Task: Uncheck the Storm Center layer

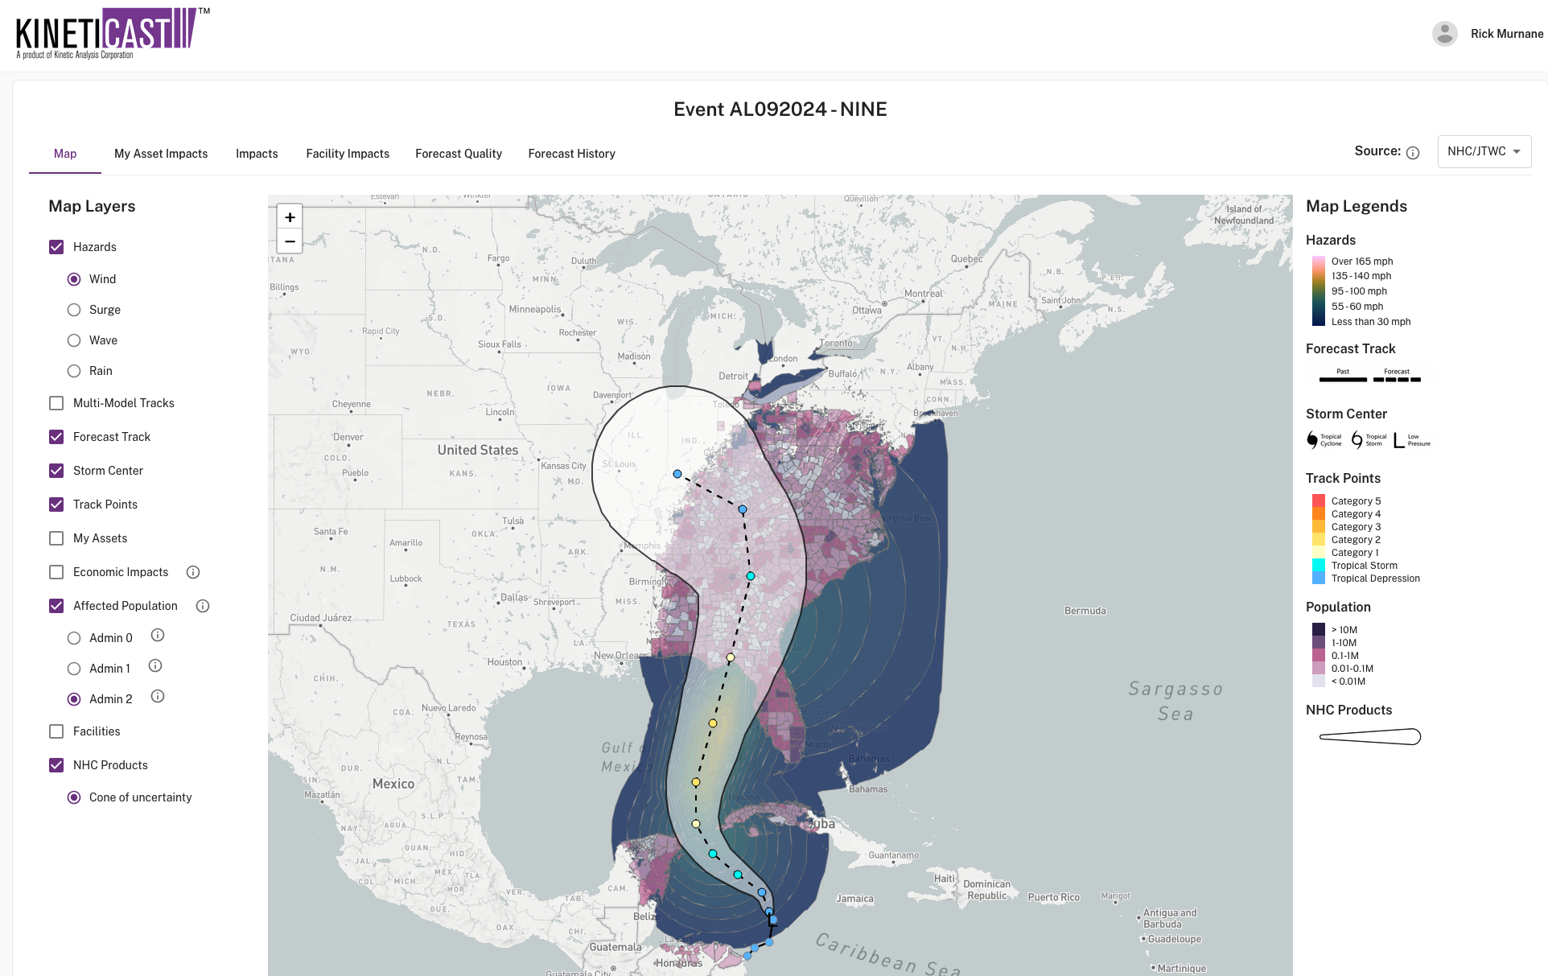Action: 56,471
